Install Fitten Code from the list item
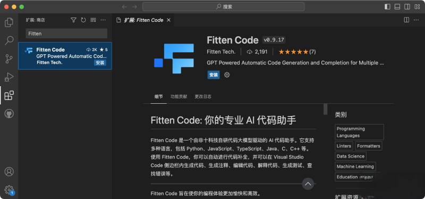 pyautogui.click(x=100, y=63)
